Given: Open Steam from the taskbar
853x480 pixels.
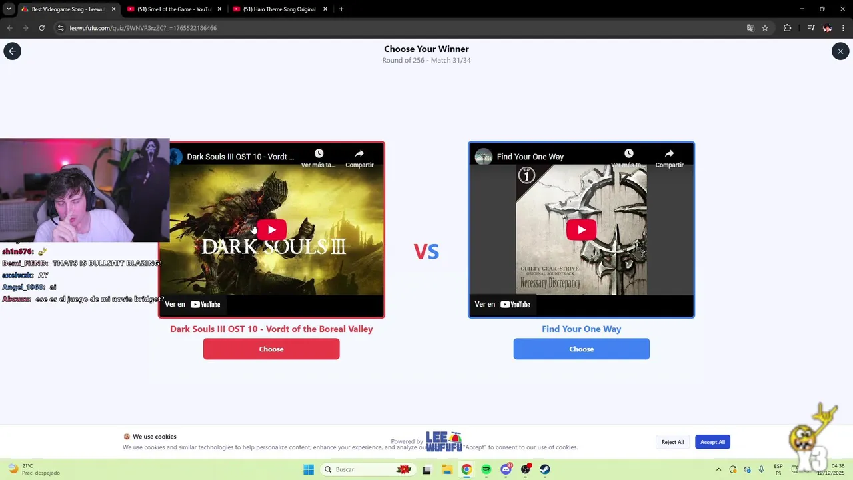Looking at the screenshot, I should (x=545, y=469).
